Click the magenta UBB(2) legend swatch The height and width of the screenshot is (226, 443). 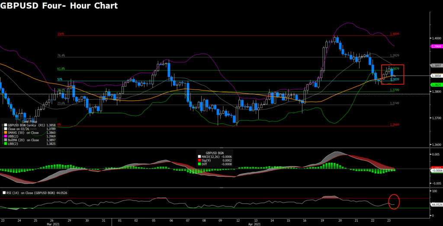coord(6,136)
